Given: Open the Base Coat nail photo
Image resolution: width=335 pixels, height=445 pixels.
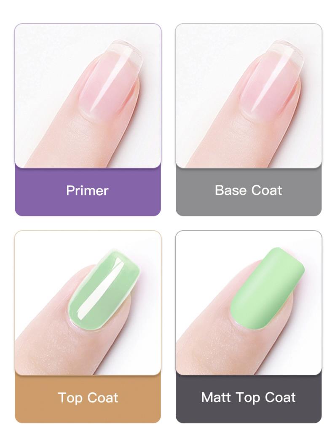Looking at the screenshot, I should 249,96.
